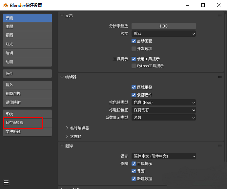Expand the 临时编辑器 subpanel
The image size is (227, 189).
(x=67, y=128)
